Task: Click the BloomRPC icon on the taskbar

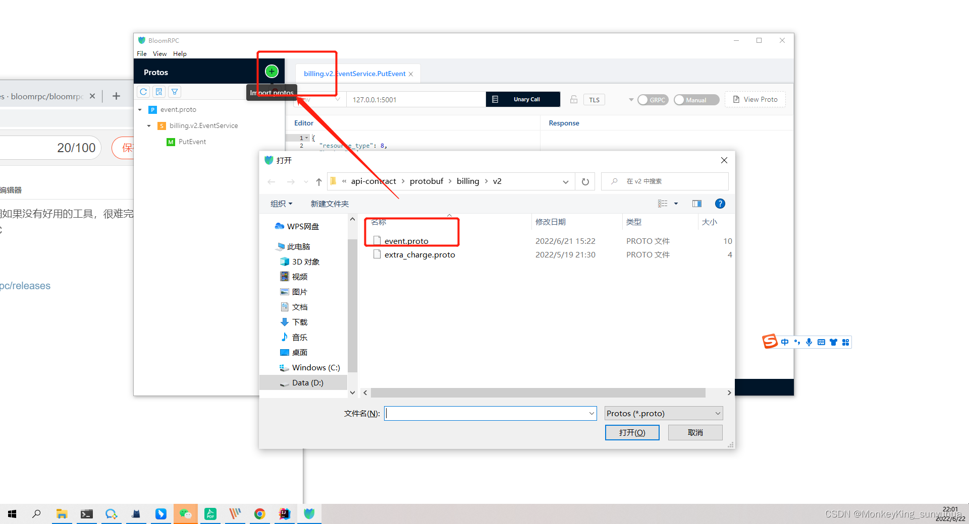Action: (309, 514)
